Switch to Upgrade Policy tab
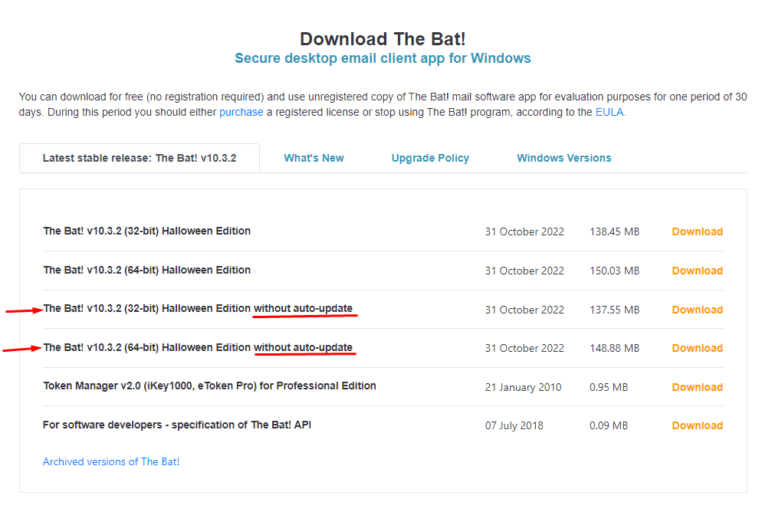 click(x=430, y=158)
